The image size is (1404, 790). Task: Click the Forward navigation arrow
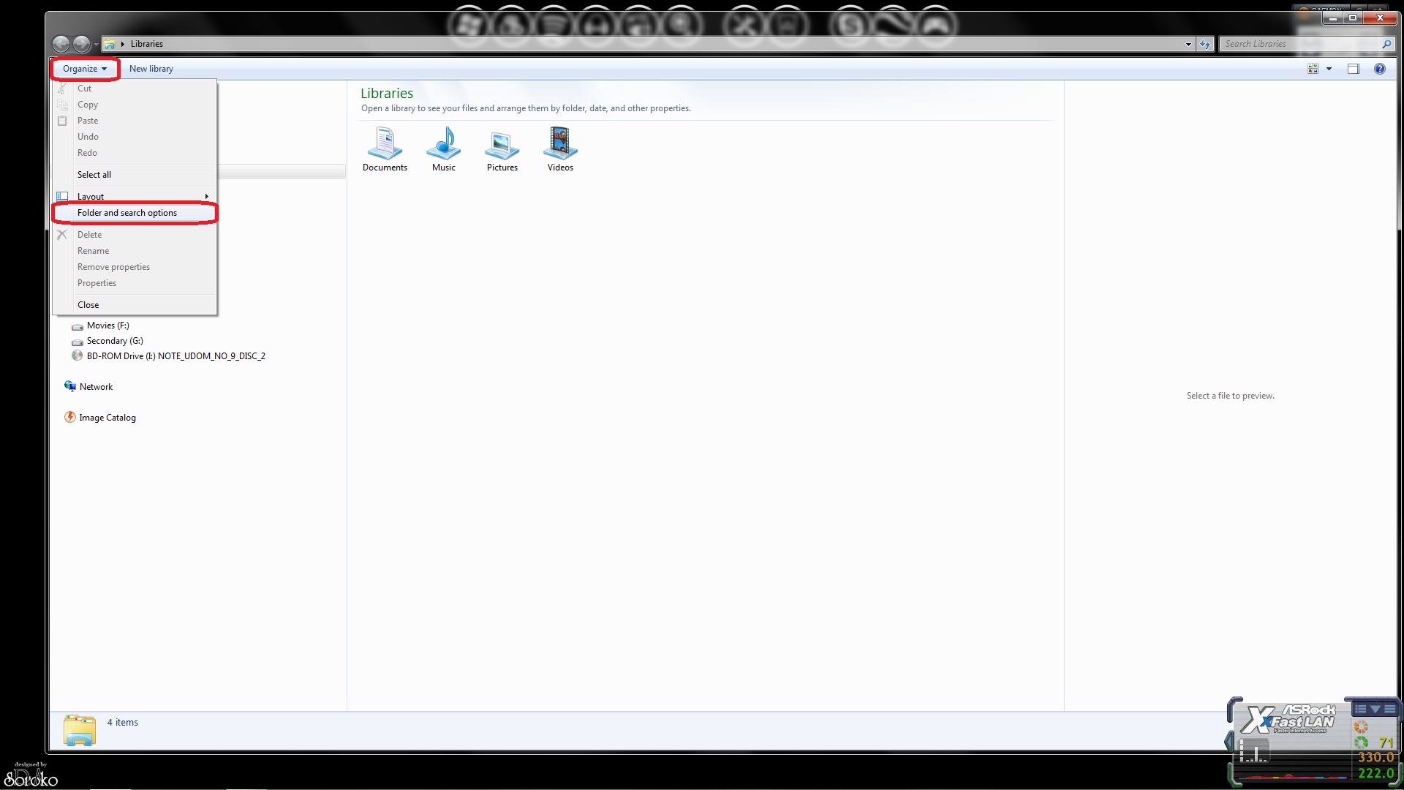point(81,45)
